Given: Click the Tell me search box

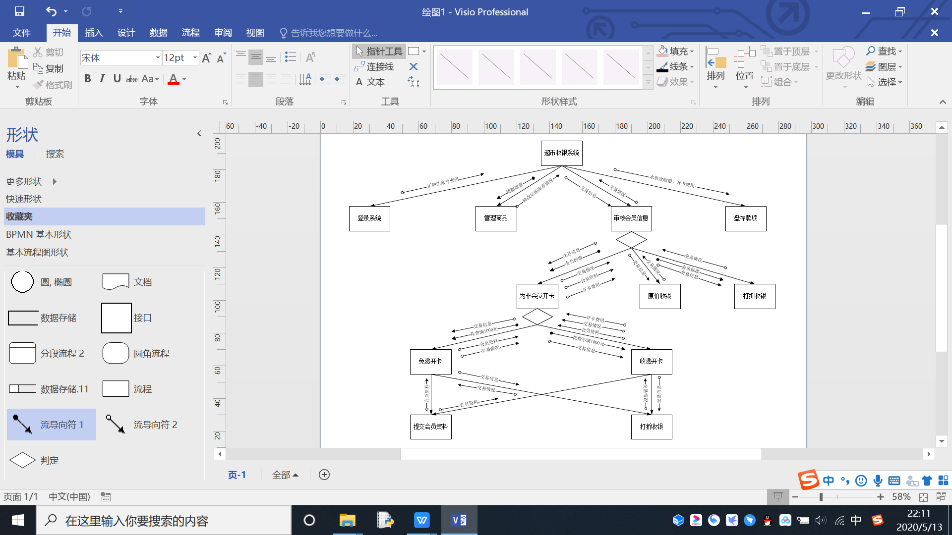Looking at the screenshot, I should [328, 33].
